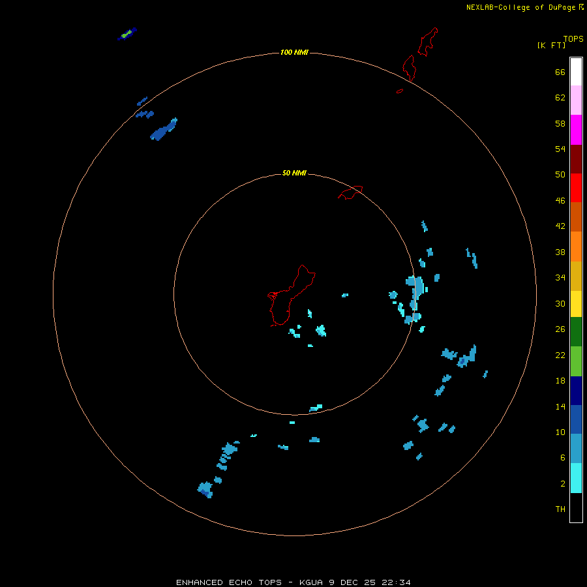Viewport: 587px width, 587px height.
Task: Click the "54" legend value
Action: coord(560,149)
